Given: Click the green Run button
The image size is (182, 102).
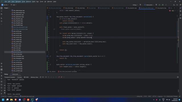Looking at the screenshot, I should point(160,5).
